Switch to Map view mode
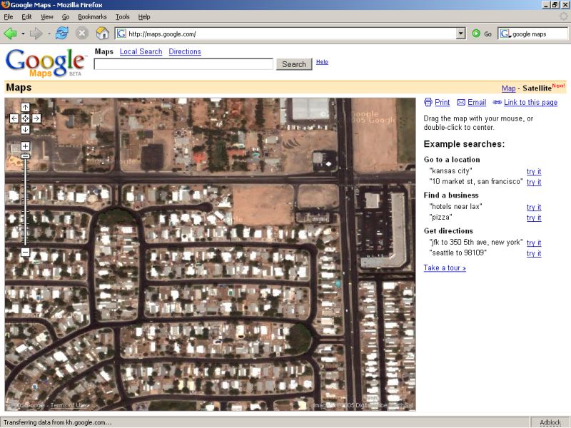The image size is (571, 428). (x=508, y=88)
